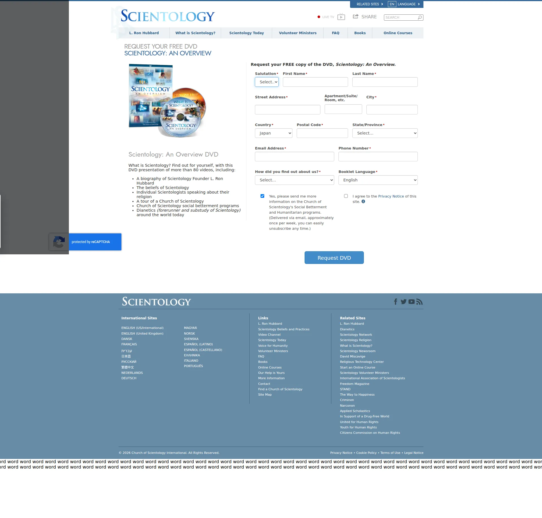Click the Scientology logo in header
542x518 pixels.
pyautogui.click(x=168, y=16)
